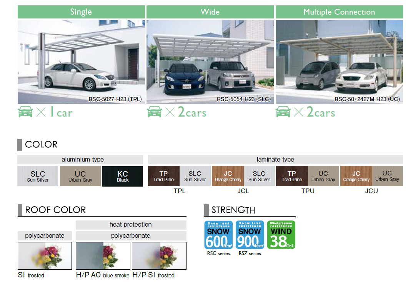Viewport: 418px width, 282px height.
Task: Click the car icon under Multiple Connection photo
Action: click(283, 112)
